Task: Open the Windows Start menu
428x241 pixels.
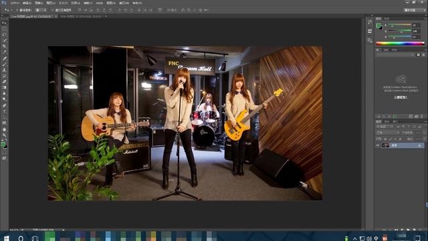Action: pyautogui.click(x=6, y=238)
